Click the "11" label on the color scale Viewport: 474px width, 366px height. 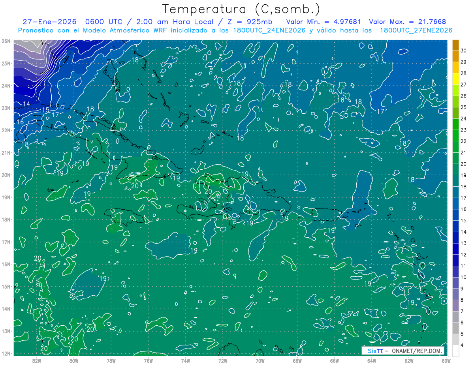click(464, 266)
